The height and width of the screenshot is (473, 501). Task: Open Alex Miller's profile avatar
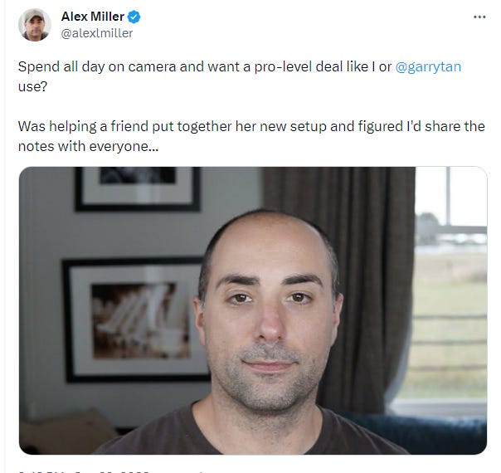(35, 25)
